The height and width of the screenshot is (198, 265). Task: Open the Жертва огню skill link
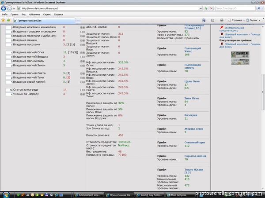(194, 129)
